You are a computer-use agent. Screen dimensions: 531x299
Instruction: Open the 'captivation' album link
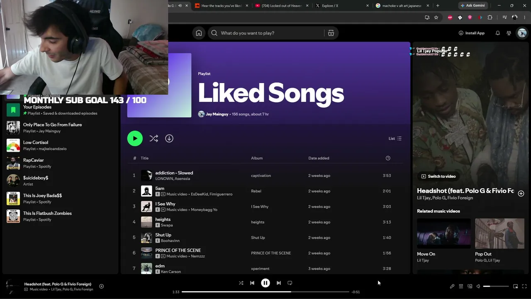pyautogui.click(x=261, y=176)
